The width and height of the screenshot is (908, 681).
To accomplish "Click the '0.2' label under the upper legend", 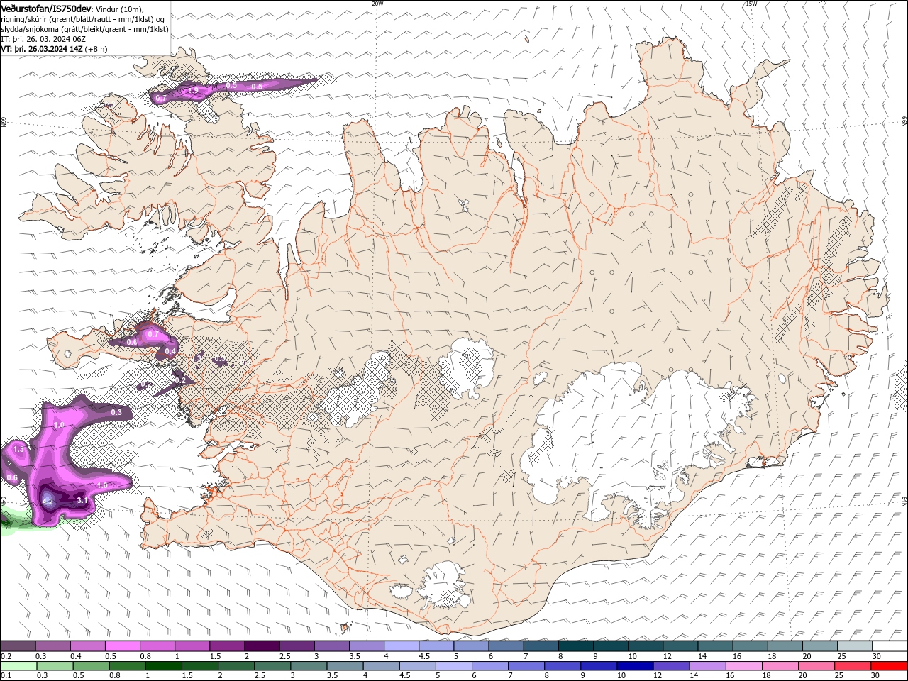I will tap(6, 656).
